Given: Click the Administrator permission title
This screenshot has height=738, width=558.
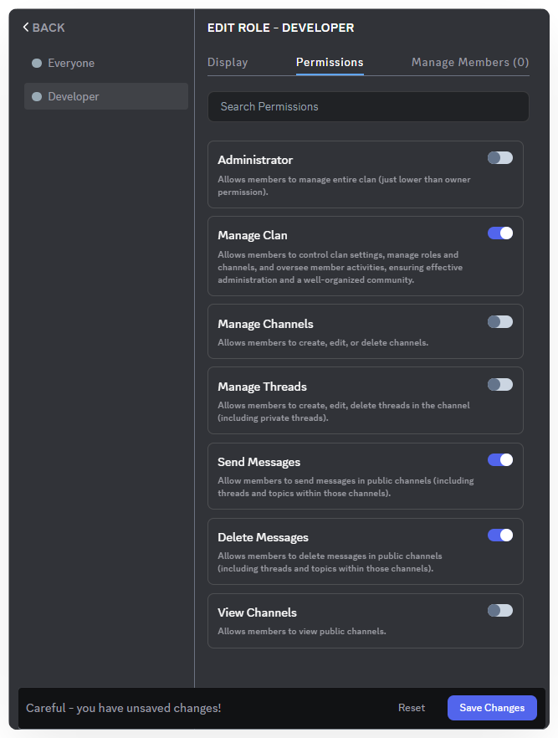Looking at the screenshot, I should pyautogui.click(x=255, y=160).
